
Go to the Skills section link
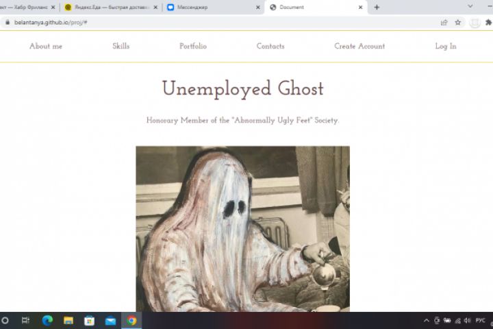click(x=121, y=47)
